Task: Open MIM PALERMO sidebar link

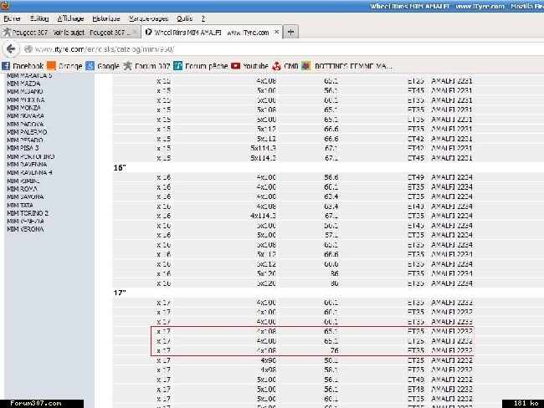Action: point(27,132)
